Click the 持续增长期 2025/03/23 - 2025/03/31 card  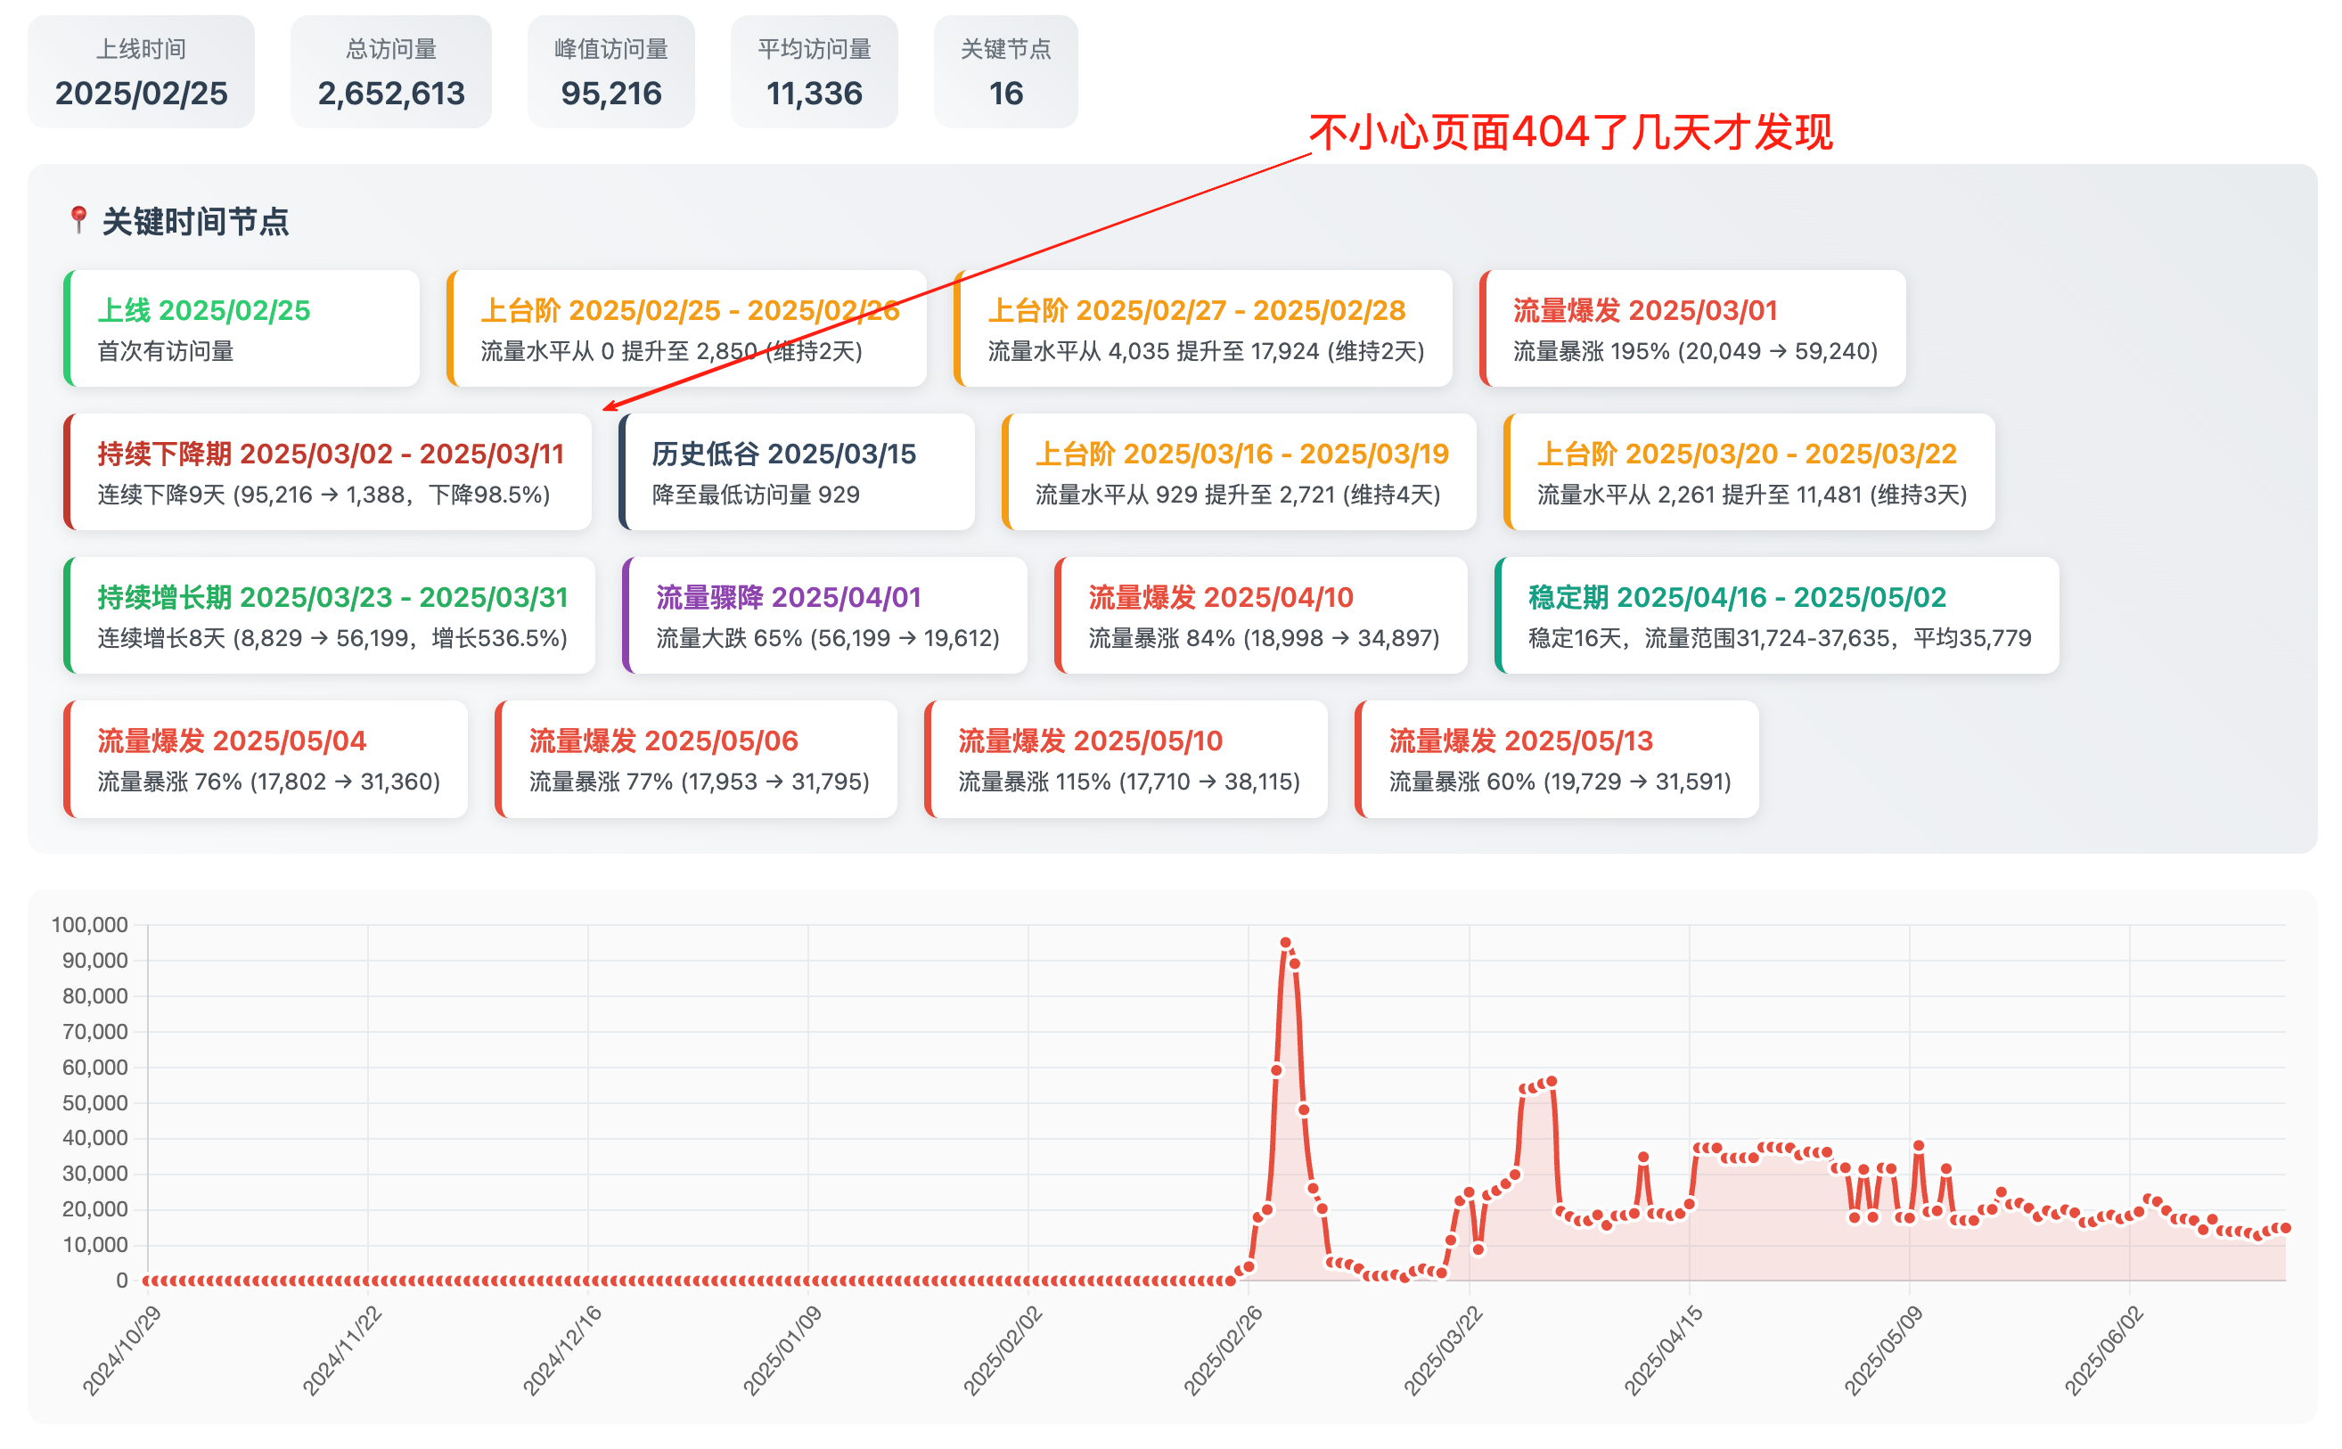330,615
